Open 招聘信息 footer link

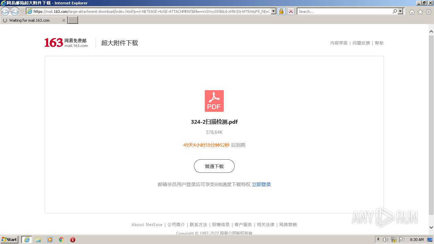(x=221, y=224)
